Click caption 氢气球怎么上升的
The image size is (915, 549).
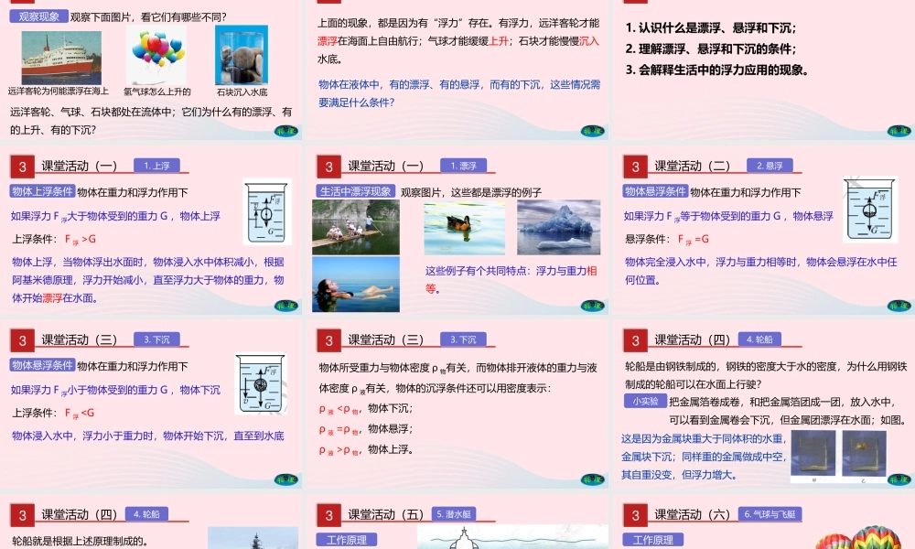click(x=157, y=91)
